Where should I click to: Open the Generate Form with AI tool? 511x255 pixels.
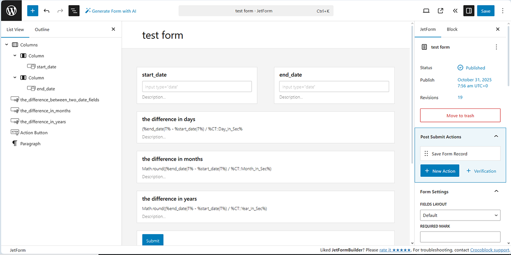pyautogui.click(x=111, y=11)
